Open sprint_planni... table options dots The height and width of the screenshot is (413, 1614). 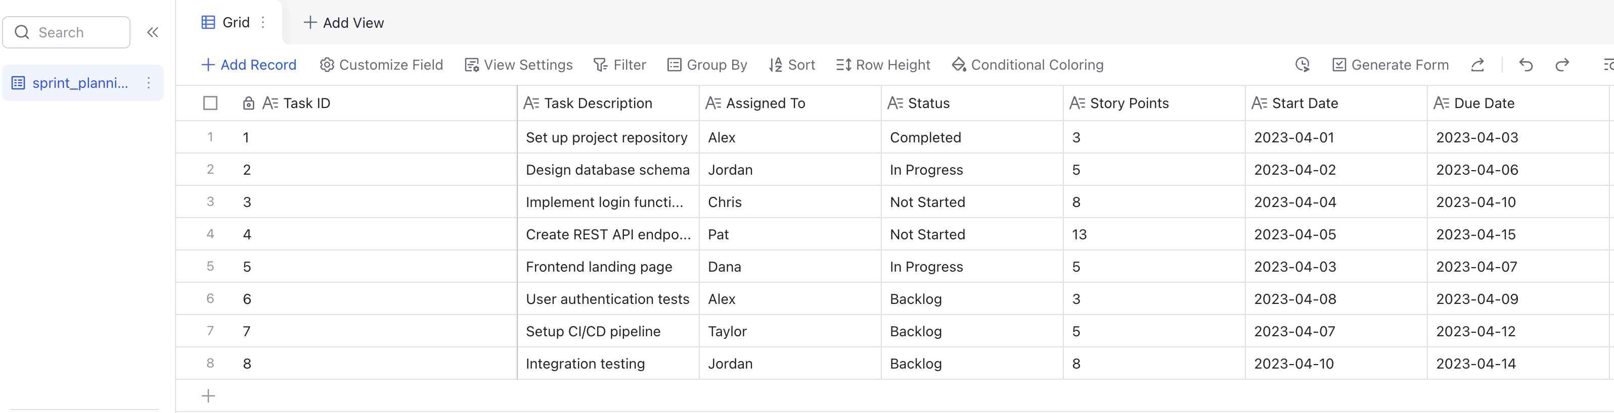pyautogui.click(x=149, y=83)
